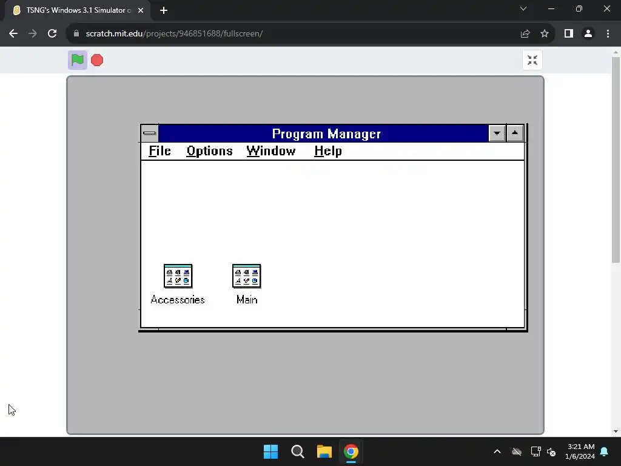Viewport: 621px width, 466px height.
Task: Open Chrome three-dot menu
Action: 608,34
